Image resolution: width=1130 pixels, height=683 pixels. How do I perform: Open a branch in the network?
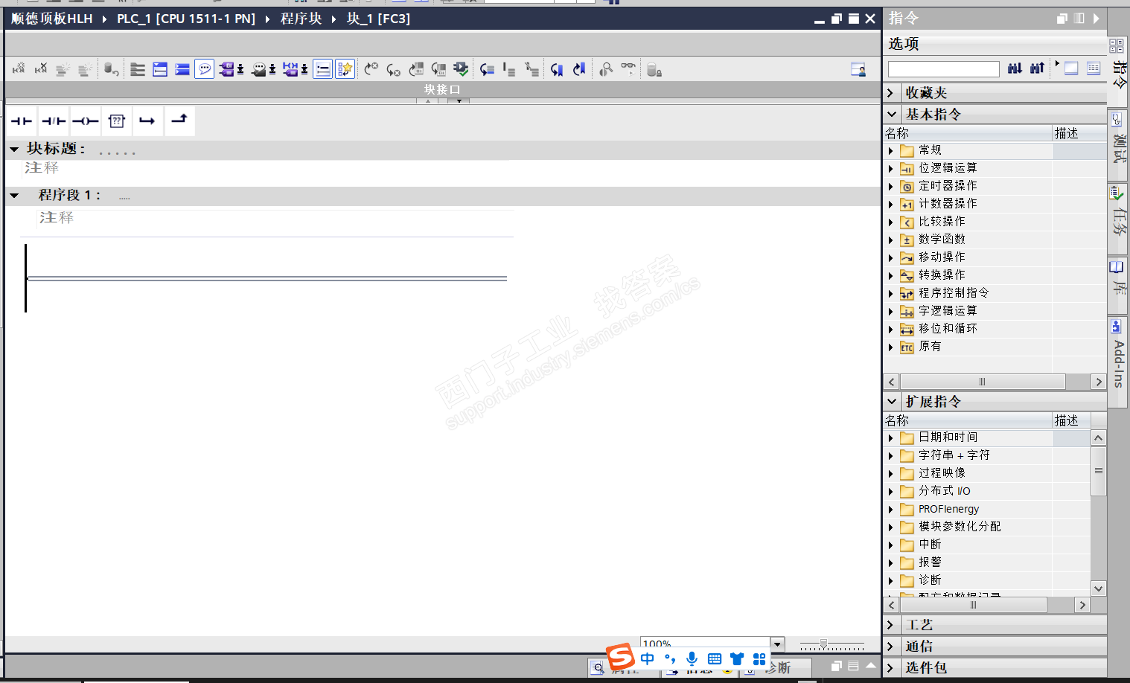pyautogui.click(x=147, y=121)
